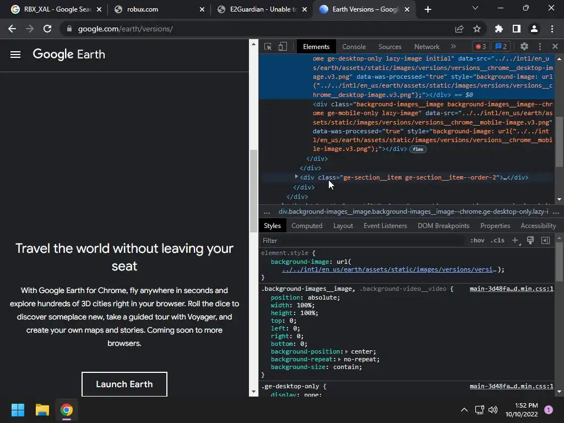Screen dimensions: 564x423
Task: Open the Extensions puzzle icon
Action: [499, 29]
